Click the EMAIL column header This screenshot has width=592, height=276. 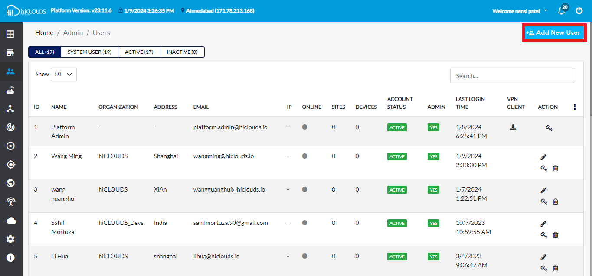pyautogui.click(x=201, y=107)
